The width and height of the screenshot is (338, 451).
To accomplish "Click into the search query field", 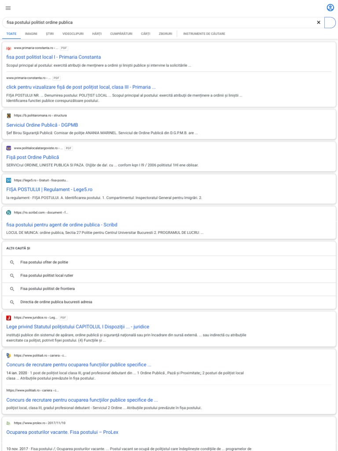I will [159, 22].
